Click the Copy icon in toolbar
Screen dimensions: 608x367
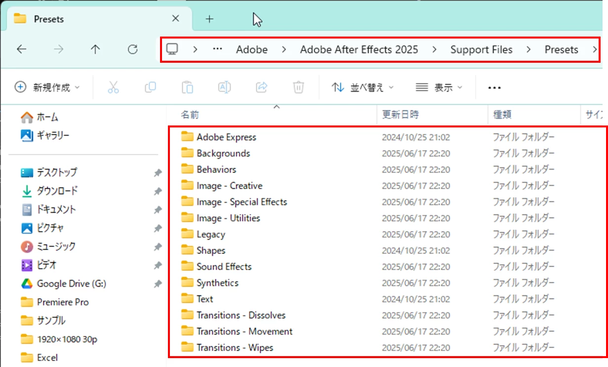tap(150, 87)
